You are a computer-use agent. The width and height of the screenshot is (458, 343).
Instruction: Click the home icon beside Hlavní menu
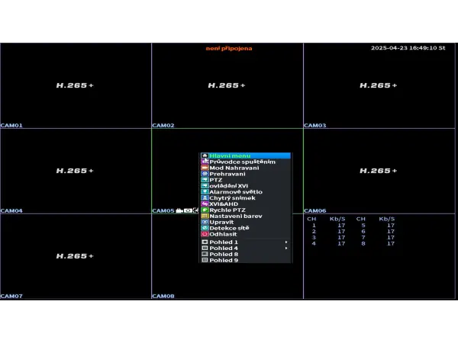(x=205, y=155)
